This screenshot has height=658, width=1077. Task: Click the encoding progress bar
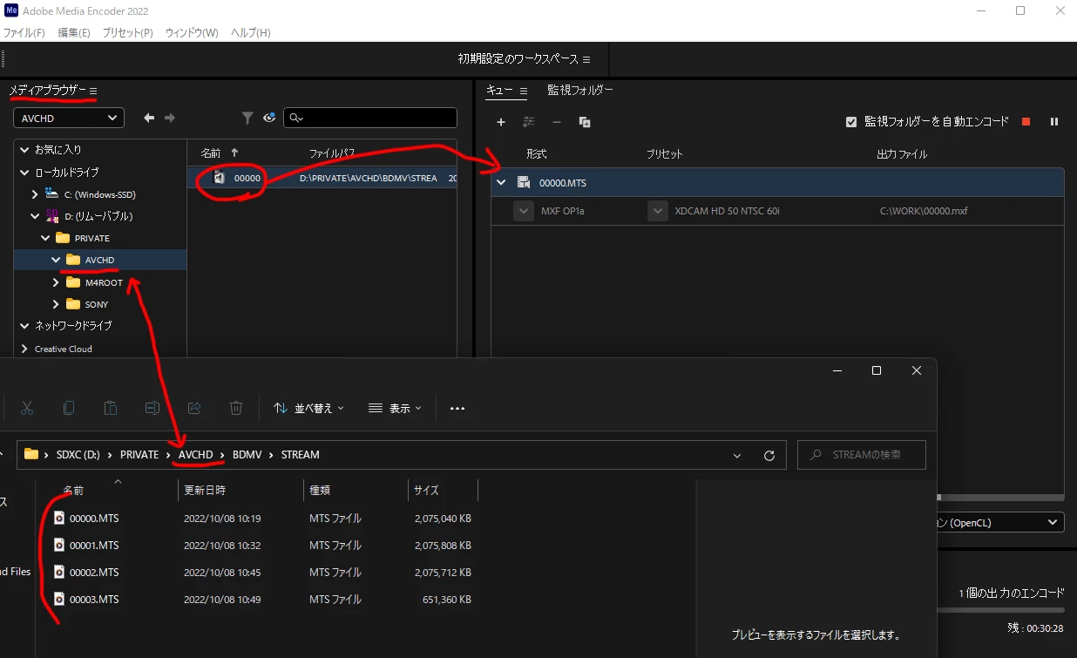click(x=1001, y=610)
